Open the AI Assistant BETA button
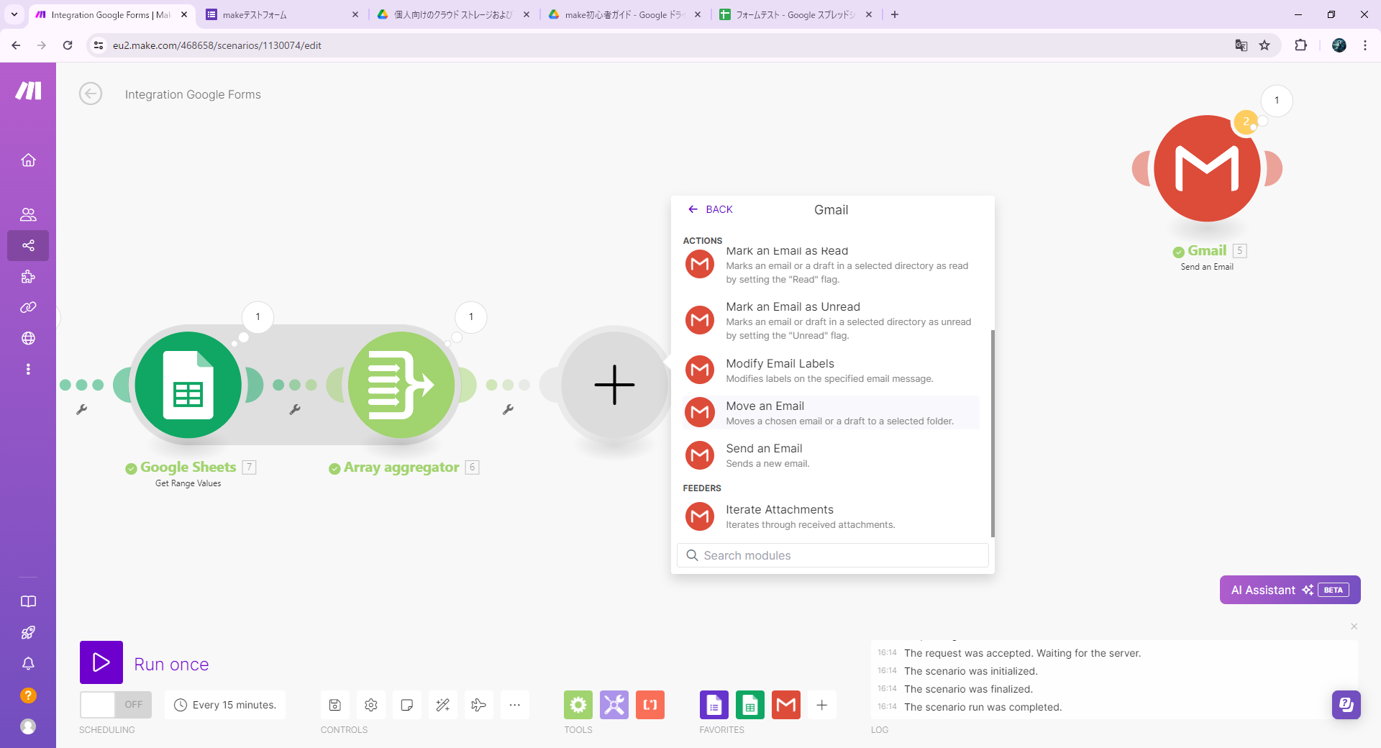The height and width of the screenshot is (748, 1381). point(1290,590)
